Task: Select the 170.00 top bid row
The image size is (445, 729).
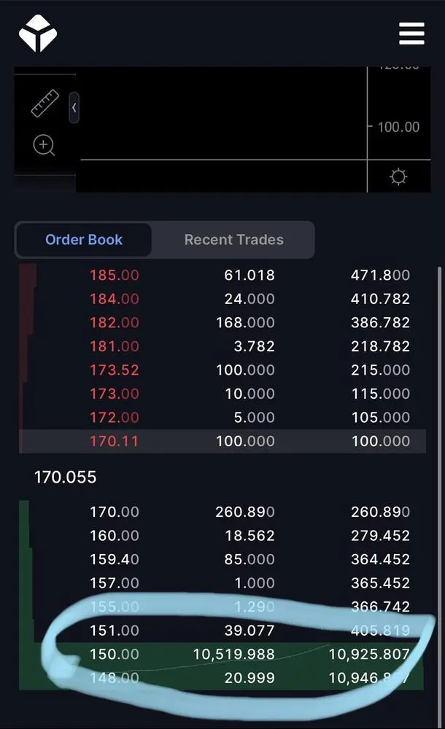Action: pyautogui.click(x=115, y=512)
